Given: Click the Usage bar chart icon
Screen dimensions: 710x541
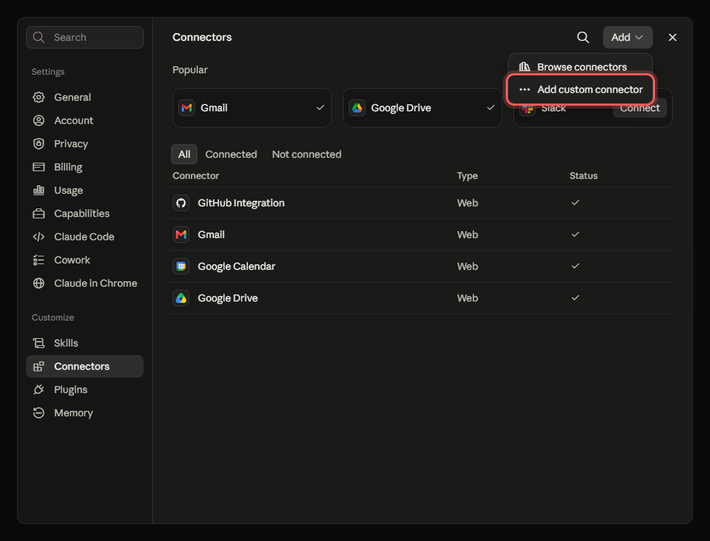Looking at the screenshot, I should 39,190.
